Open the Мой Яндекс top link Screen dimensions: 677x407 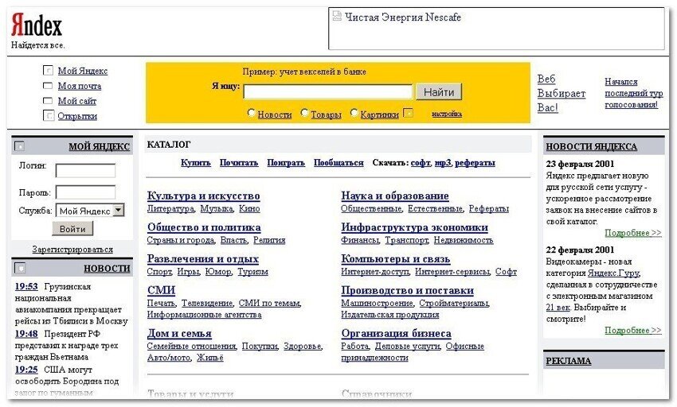83,71
